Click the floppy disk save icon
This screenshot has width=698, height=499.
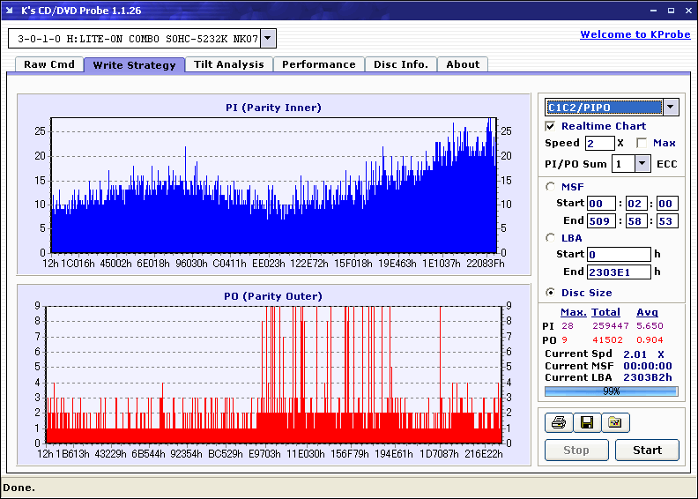click(586, 423)
